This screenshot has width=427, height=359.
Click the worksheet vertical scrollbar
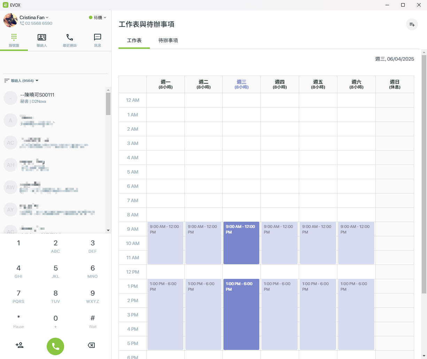[424, 174]
